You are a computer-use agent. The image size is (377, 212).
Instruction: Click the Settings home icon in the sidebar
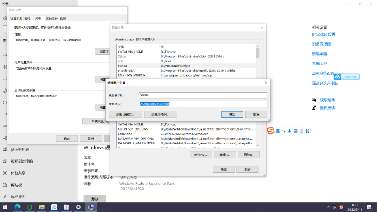click(x=5, y=18)
